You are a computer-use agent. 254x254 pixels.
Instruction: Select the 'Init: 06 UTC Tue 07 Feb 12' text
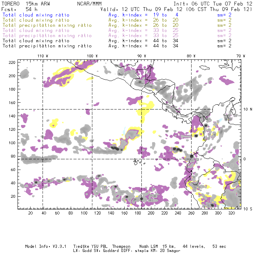[x=213, y=4]
